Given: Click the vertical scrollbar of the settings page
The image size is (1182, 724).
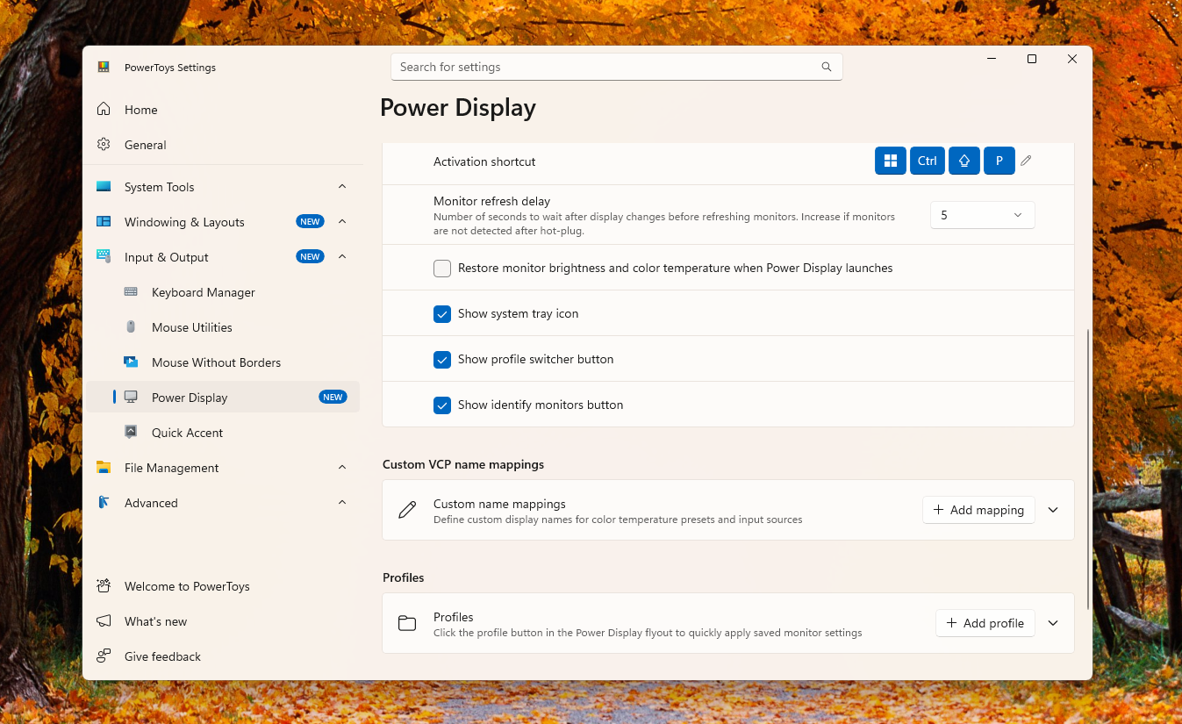Looking at the screenshot, I should (1088, 469).
